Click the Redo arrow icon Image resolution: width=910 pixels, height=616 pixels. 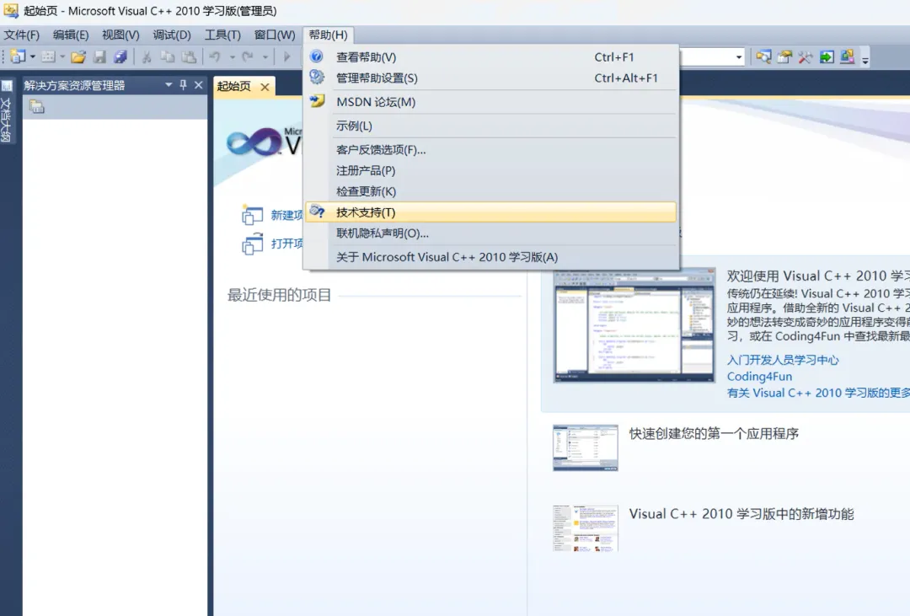point(248,57)
